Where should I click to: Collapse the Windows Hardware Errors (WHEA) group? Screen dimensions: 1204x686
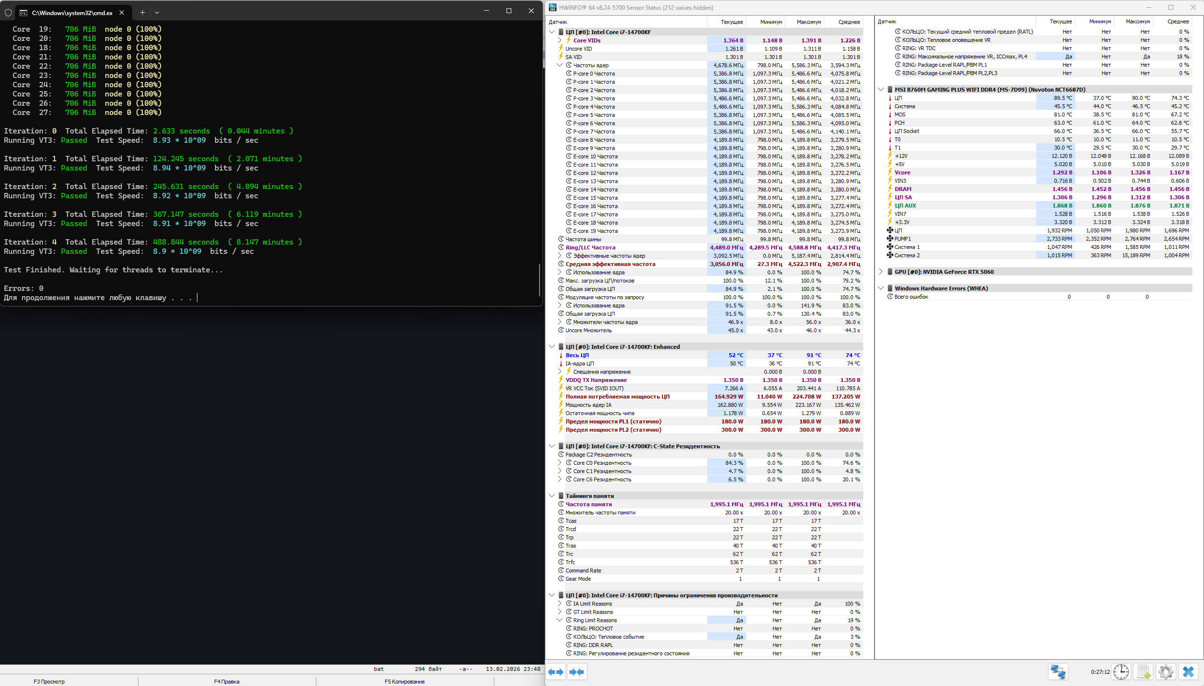pos(881,288)
